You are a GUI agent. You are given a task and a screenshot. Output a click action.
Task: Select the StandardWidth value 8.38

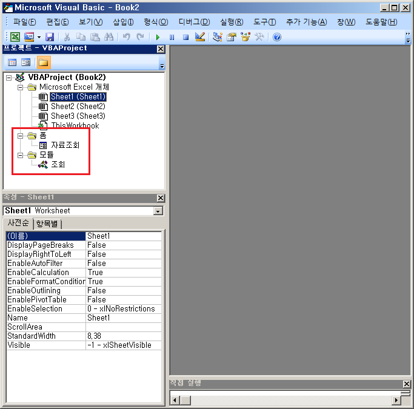124,336
